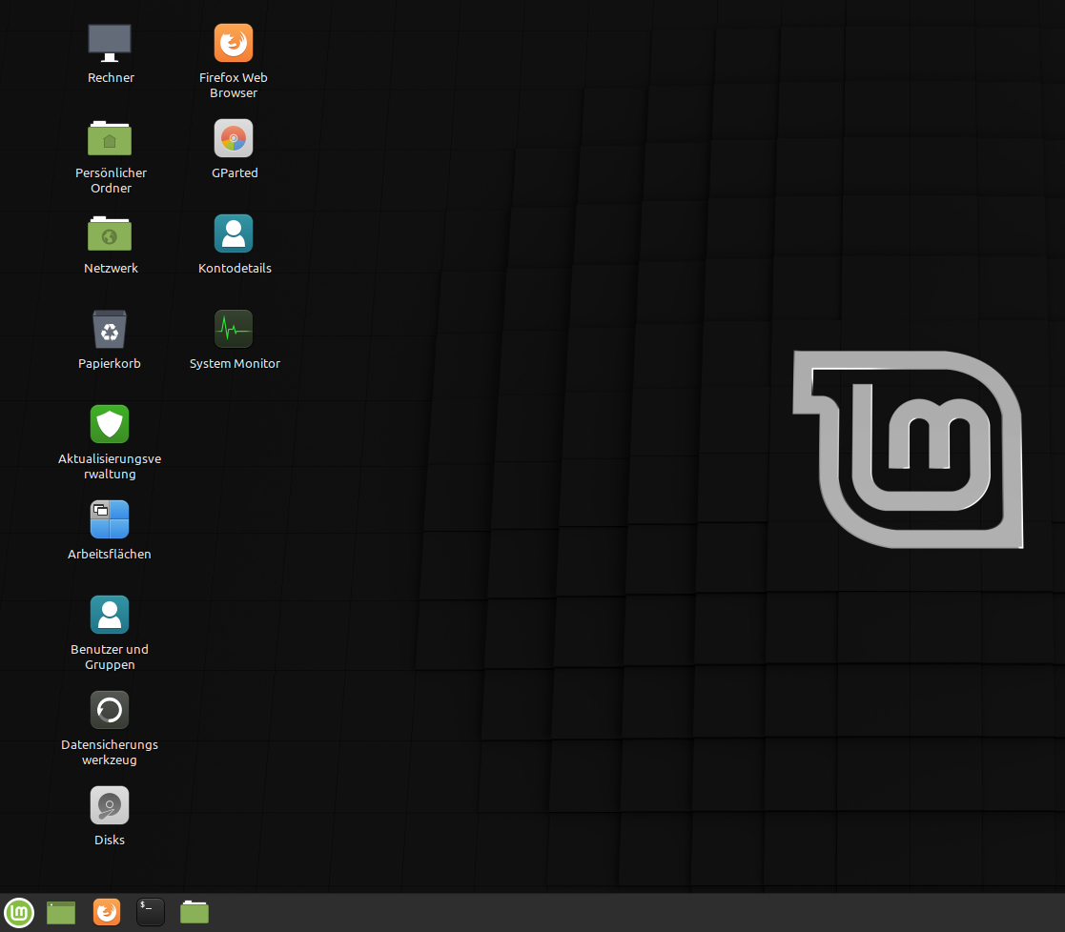Screen dimensions: 1065x932
Task: Click the 'Kontodetails' label text
Action: click(235, 268)
